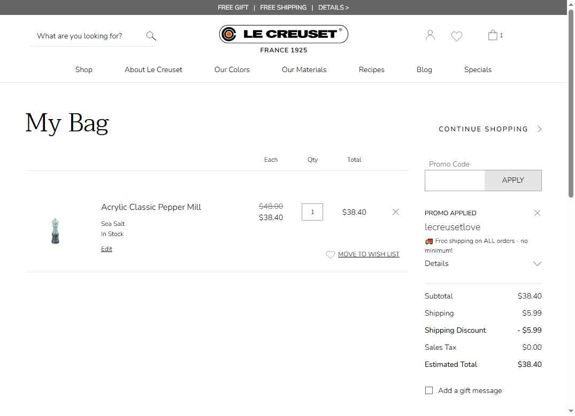Click the page vertical scrollbar thumb

point(571,103)
